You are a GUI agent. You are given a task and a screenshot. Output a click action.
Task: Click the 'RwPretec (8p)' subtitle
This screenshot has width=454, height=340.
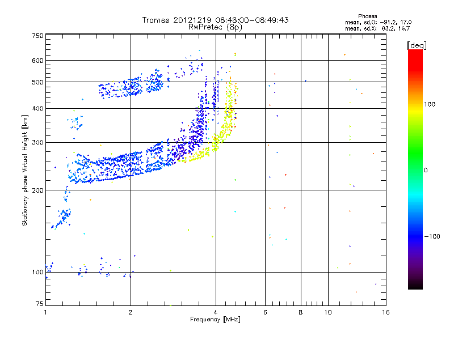[x=215, y=27]
